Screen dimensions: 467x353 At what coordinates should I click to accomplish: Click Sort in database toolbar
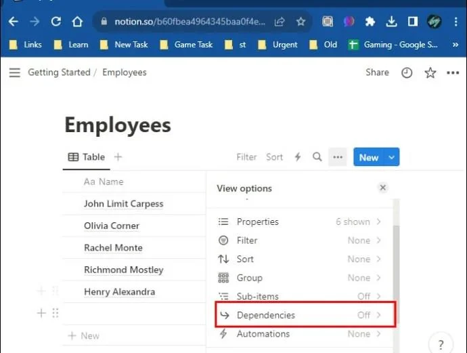tap(274, 157)
